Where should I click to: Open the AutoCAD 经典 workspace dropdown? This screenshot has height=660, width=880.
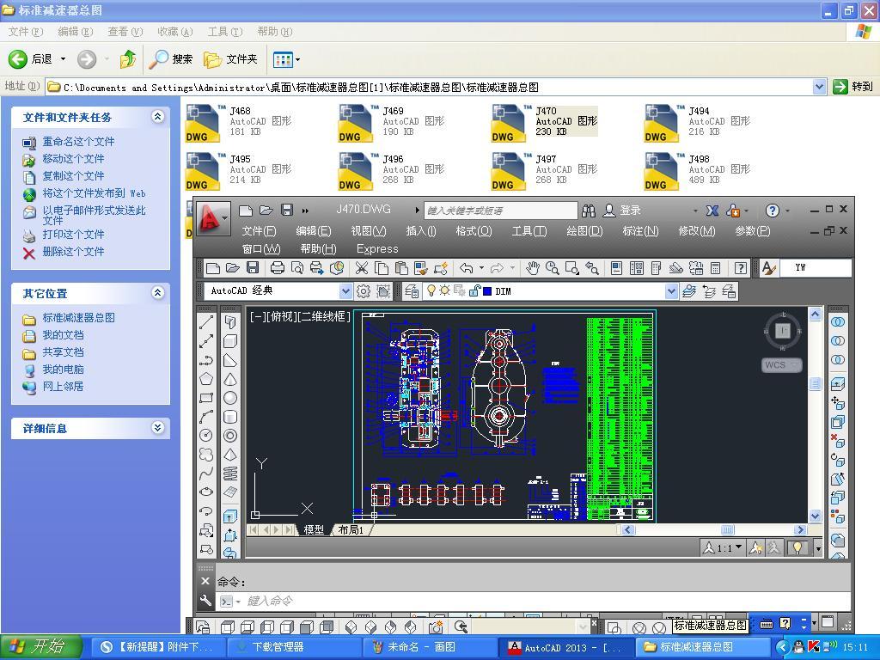345,291
